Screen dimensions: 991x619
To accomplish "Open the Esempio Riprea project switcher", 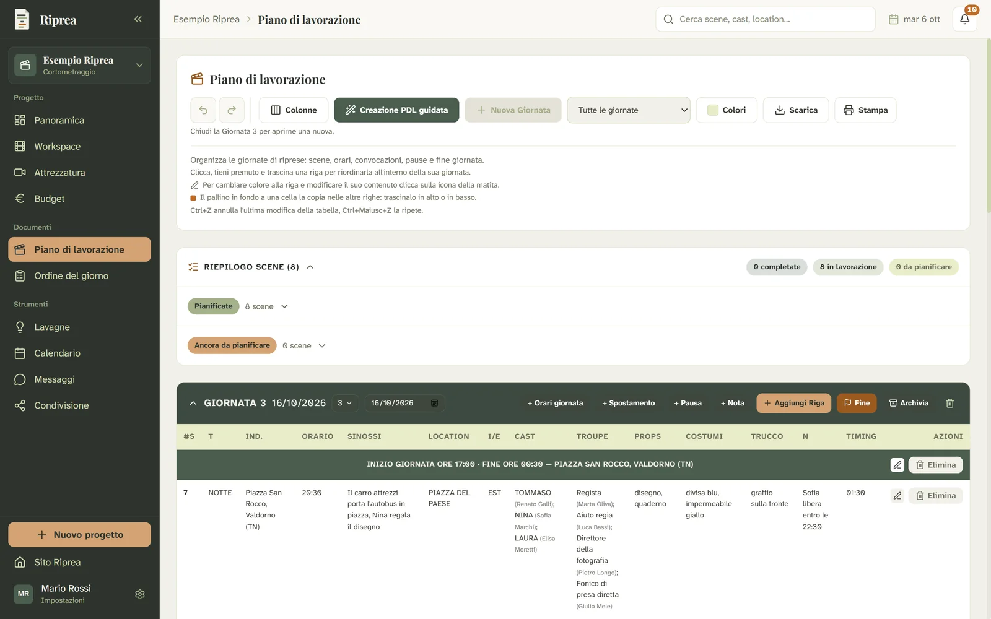I will [x=79, y=65].
